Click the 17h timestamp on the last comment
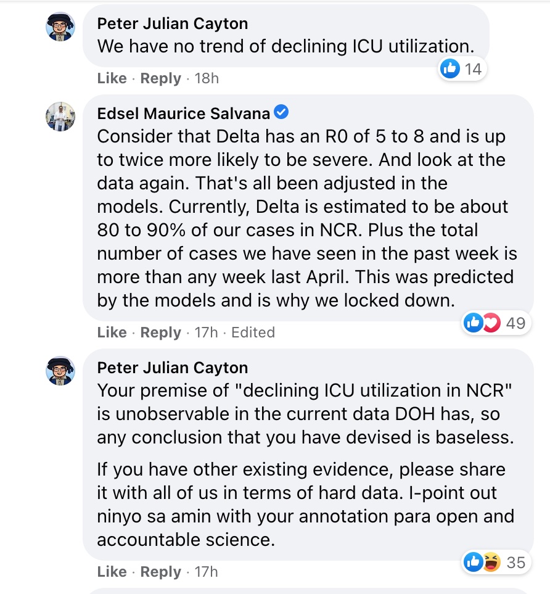The width and height of the screenshot is (550, 594). [x=207, y=572]
